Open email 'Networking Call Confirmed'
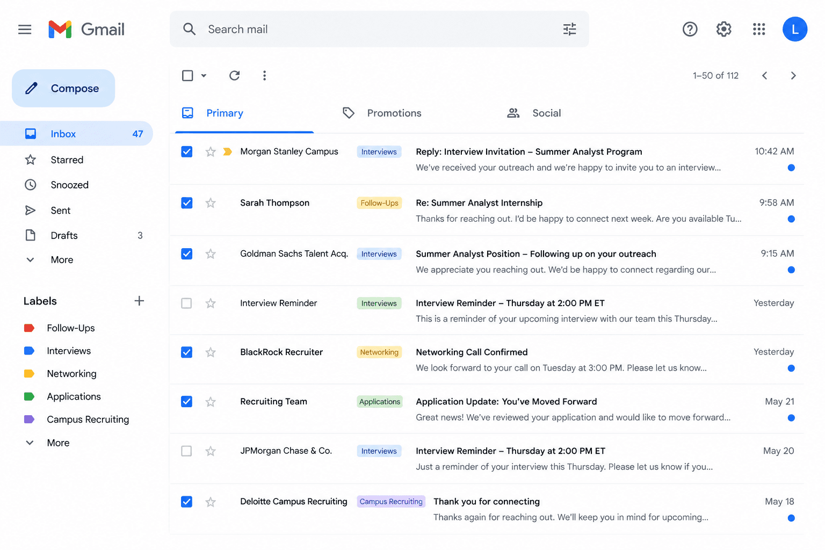 (487, 360)
